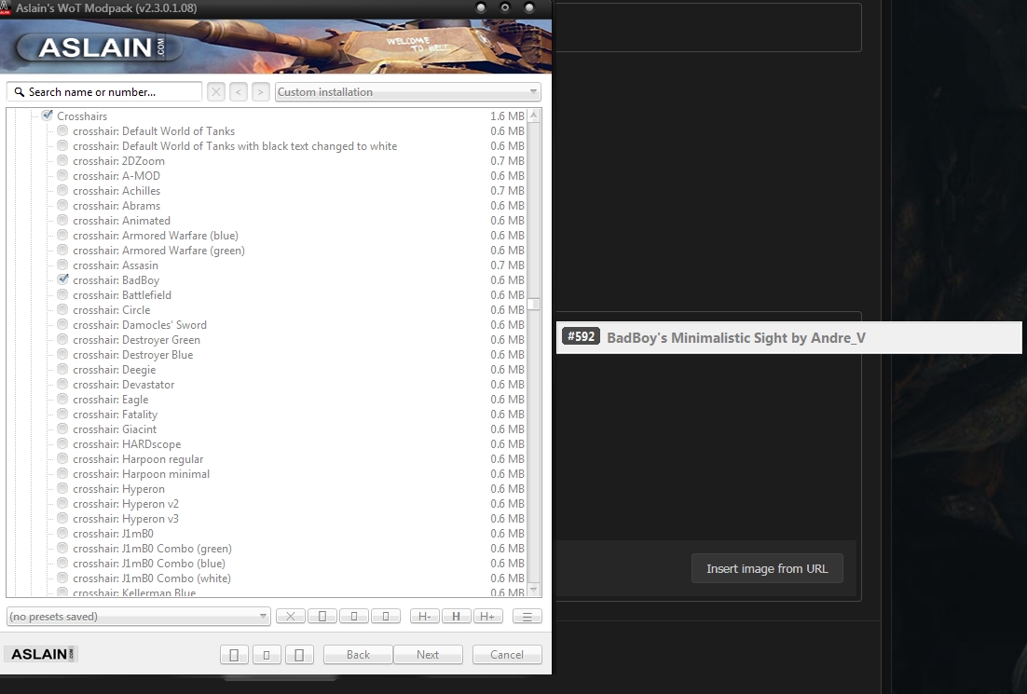Select crosshair: Assasin radio button
The width and height of the screenshot is (1027, 694).
62,265
